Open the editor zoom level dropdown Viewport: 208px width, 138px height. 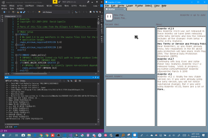8,74
